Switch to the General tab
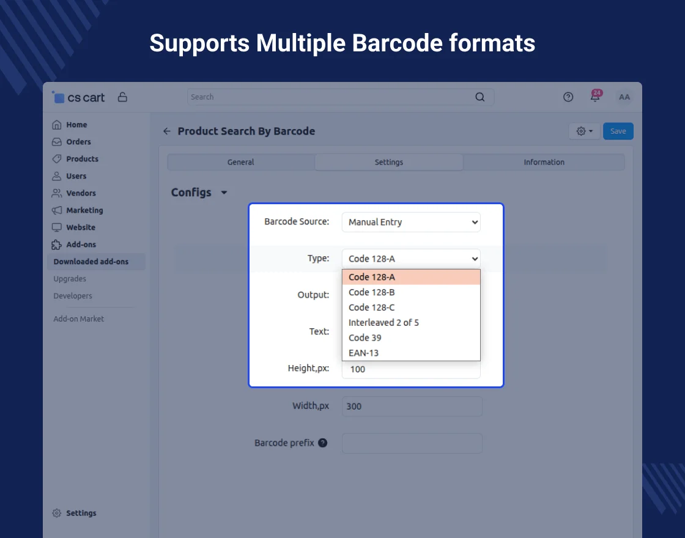 (x=241, y=162)
